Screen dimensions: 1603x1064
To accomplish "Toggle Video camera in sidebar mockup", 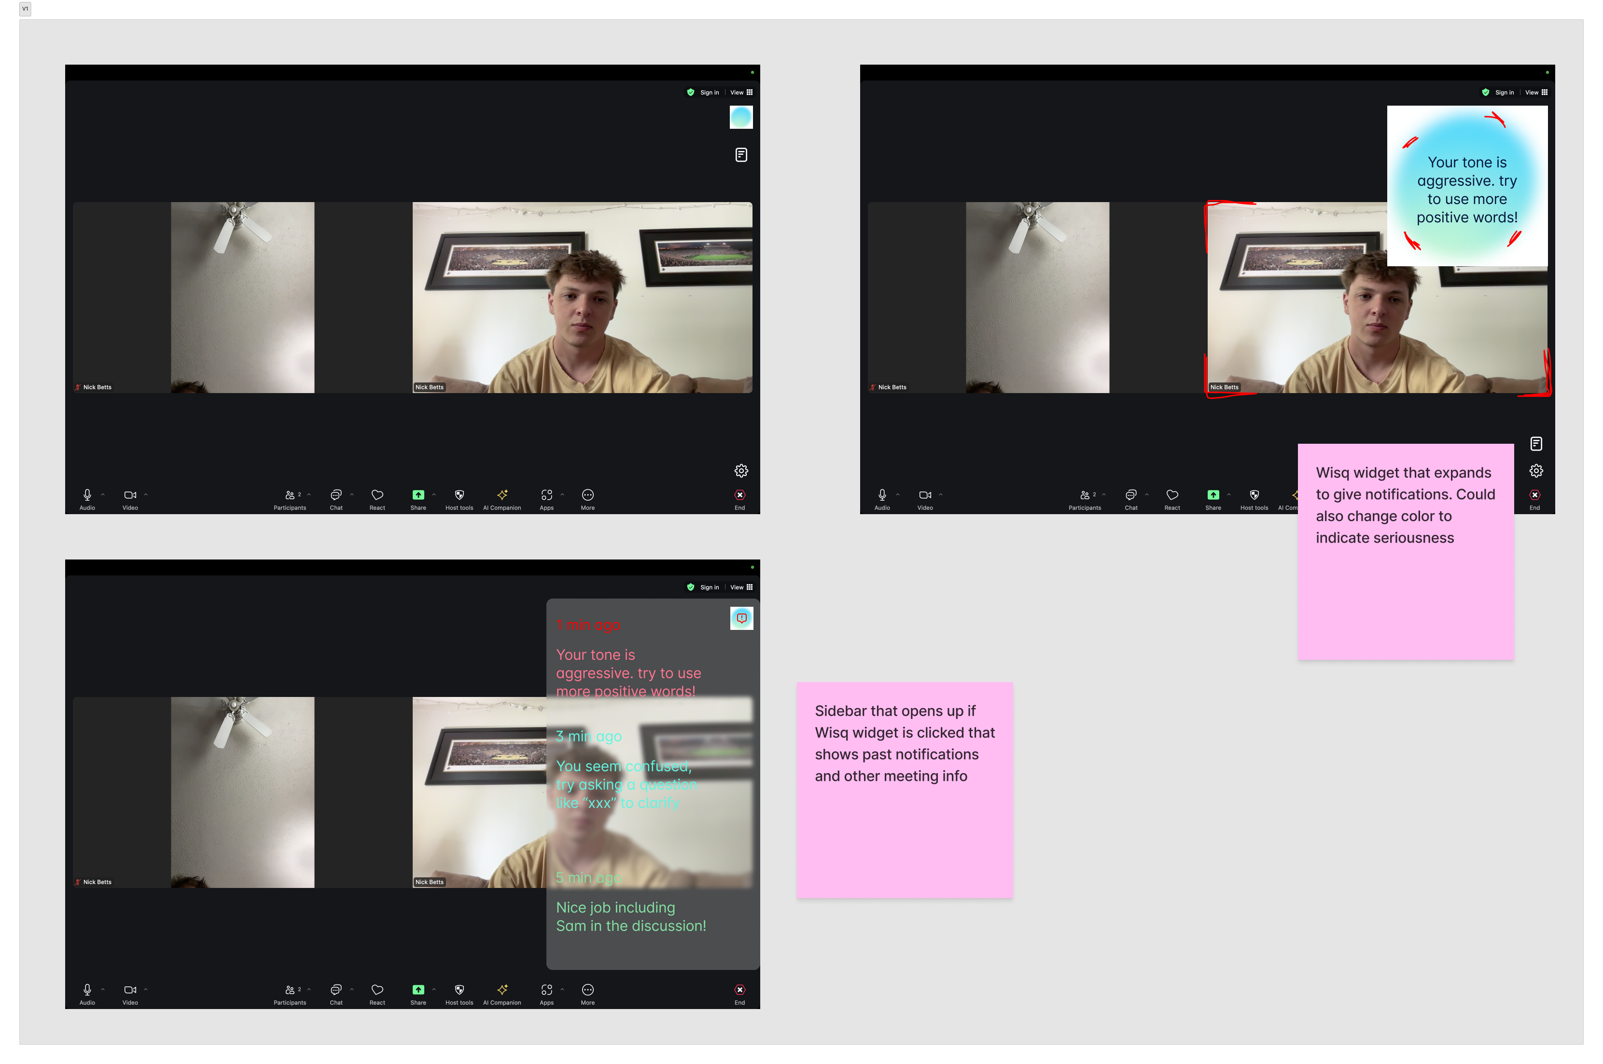I will tap(130, 990).
